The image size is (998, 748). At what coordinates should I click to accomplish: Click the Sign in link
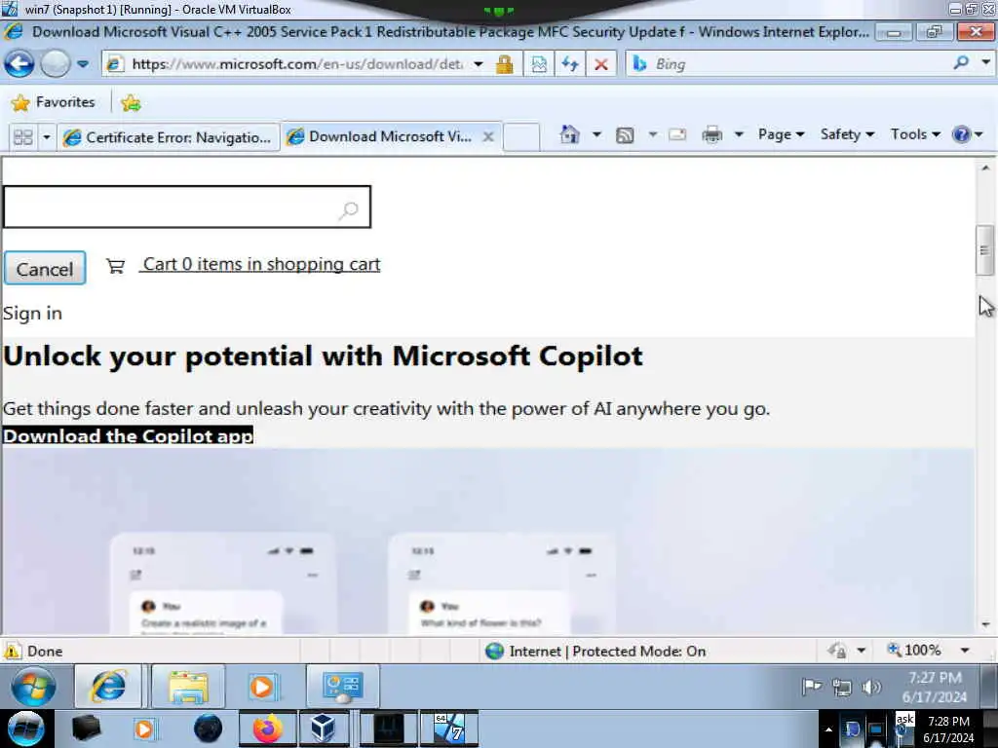pos(32,314)
